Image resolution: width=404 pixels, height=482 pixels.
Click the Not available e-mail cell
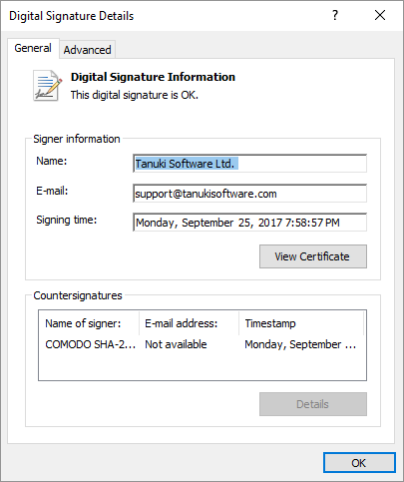(x=176, y=344)
